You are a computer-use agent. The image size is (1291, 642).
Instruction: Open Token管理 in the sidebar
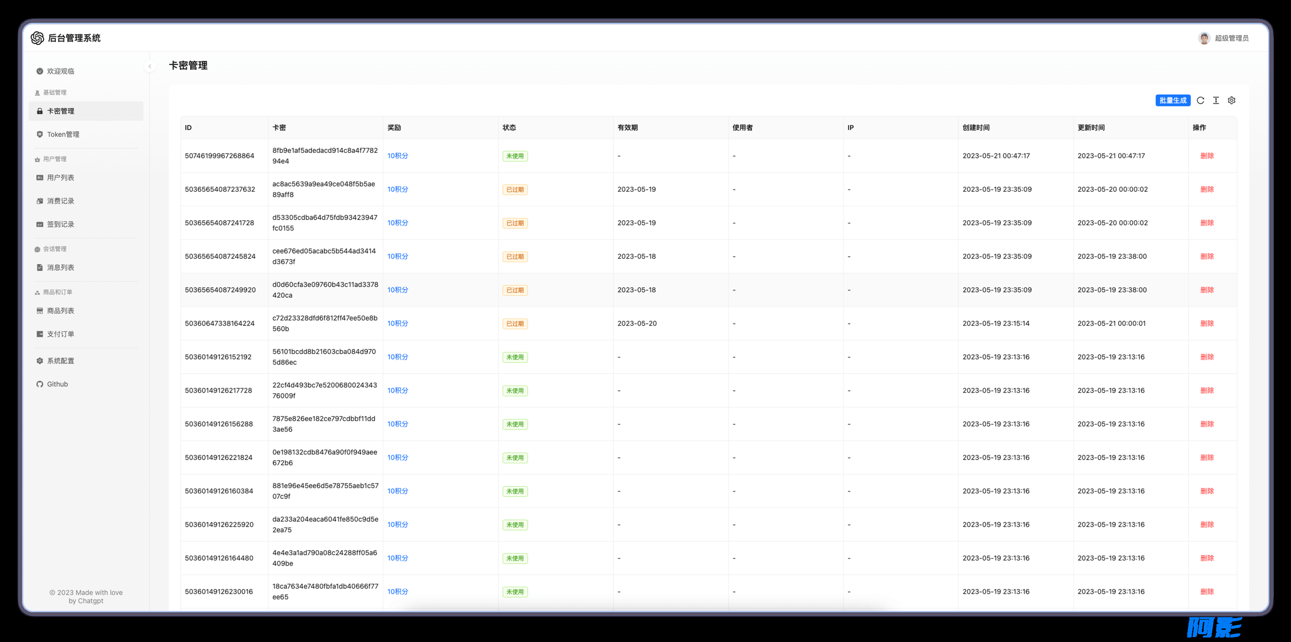point(86,134)
